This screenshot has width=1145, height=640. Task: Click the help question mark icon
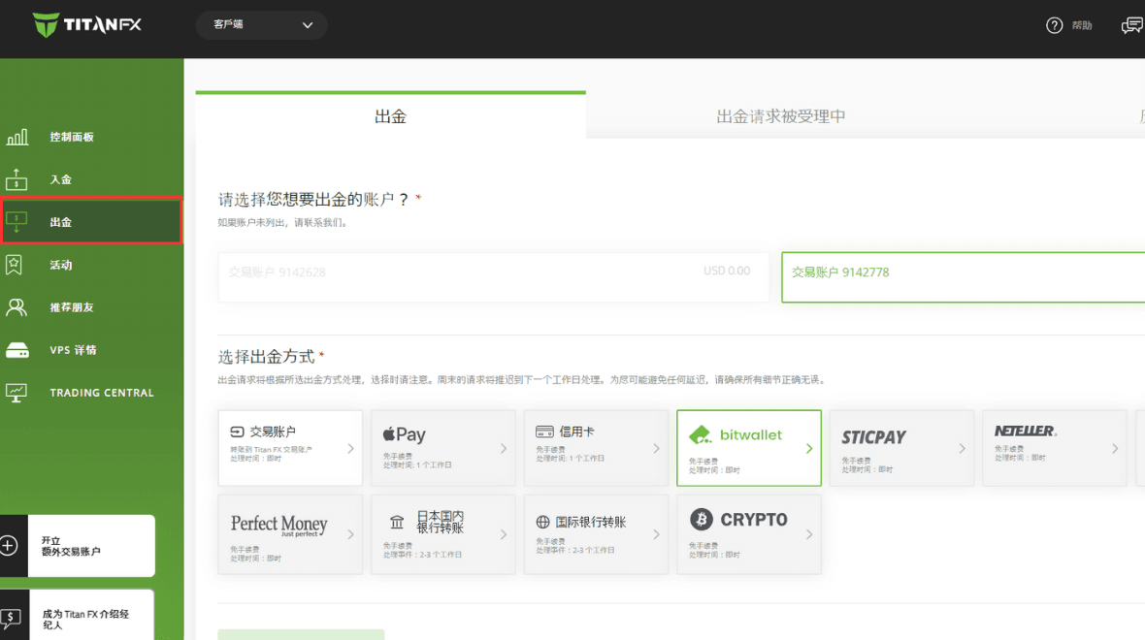coord(1055,25)
